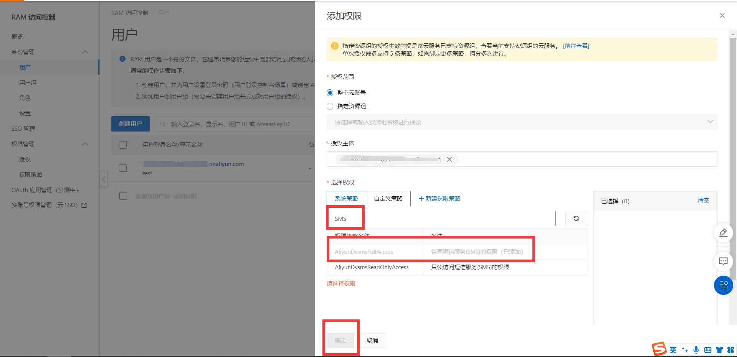The image size is (737, 357).
Task: Click 清空 to clear selected policies
Action: point(703,200)
